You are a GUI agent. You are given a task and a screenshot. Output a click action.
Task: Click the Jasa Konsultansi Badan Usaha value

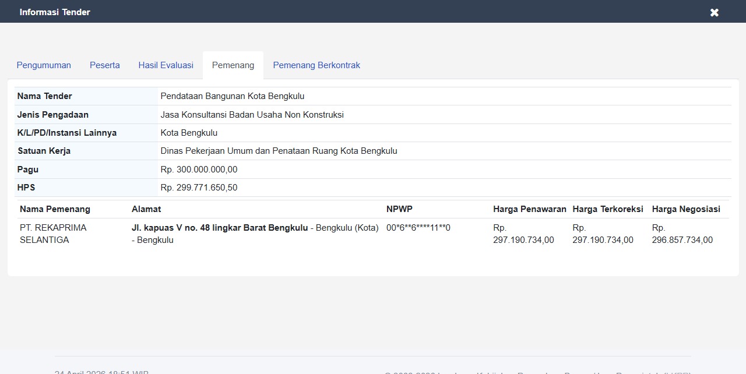[x=252, y=115]
